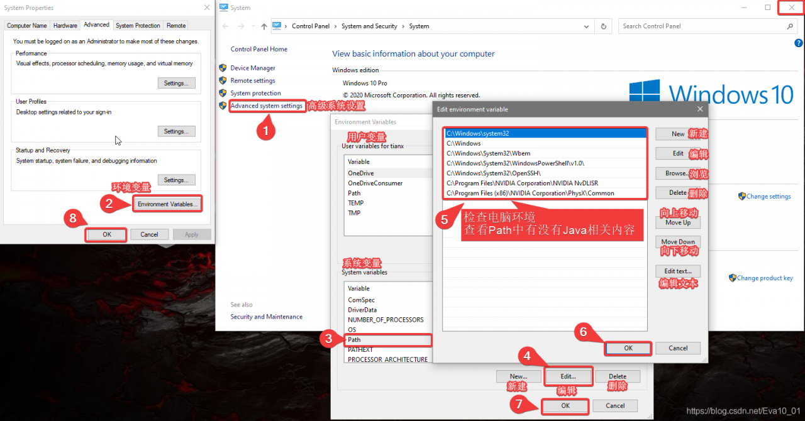Select NUMBER_OF_PROCESSORS system variable

click(389, 320)
